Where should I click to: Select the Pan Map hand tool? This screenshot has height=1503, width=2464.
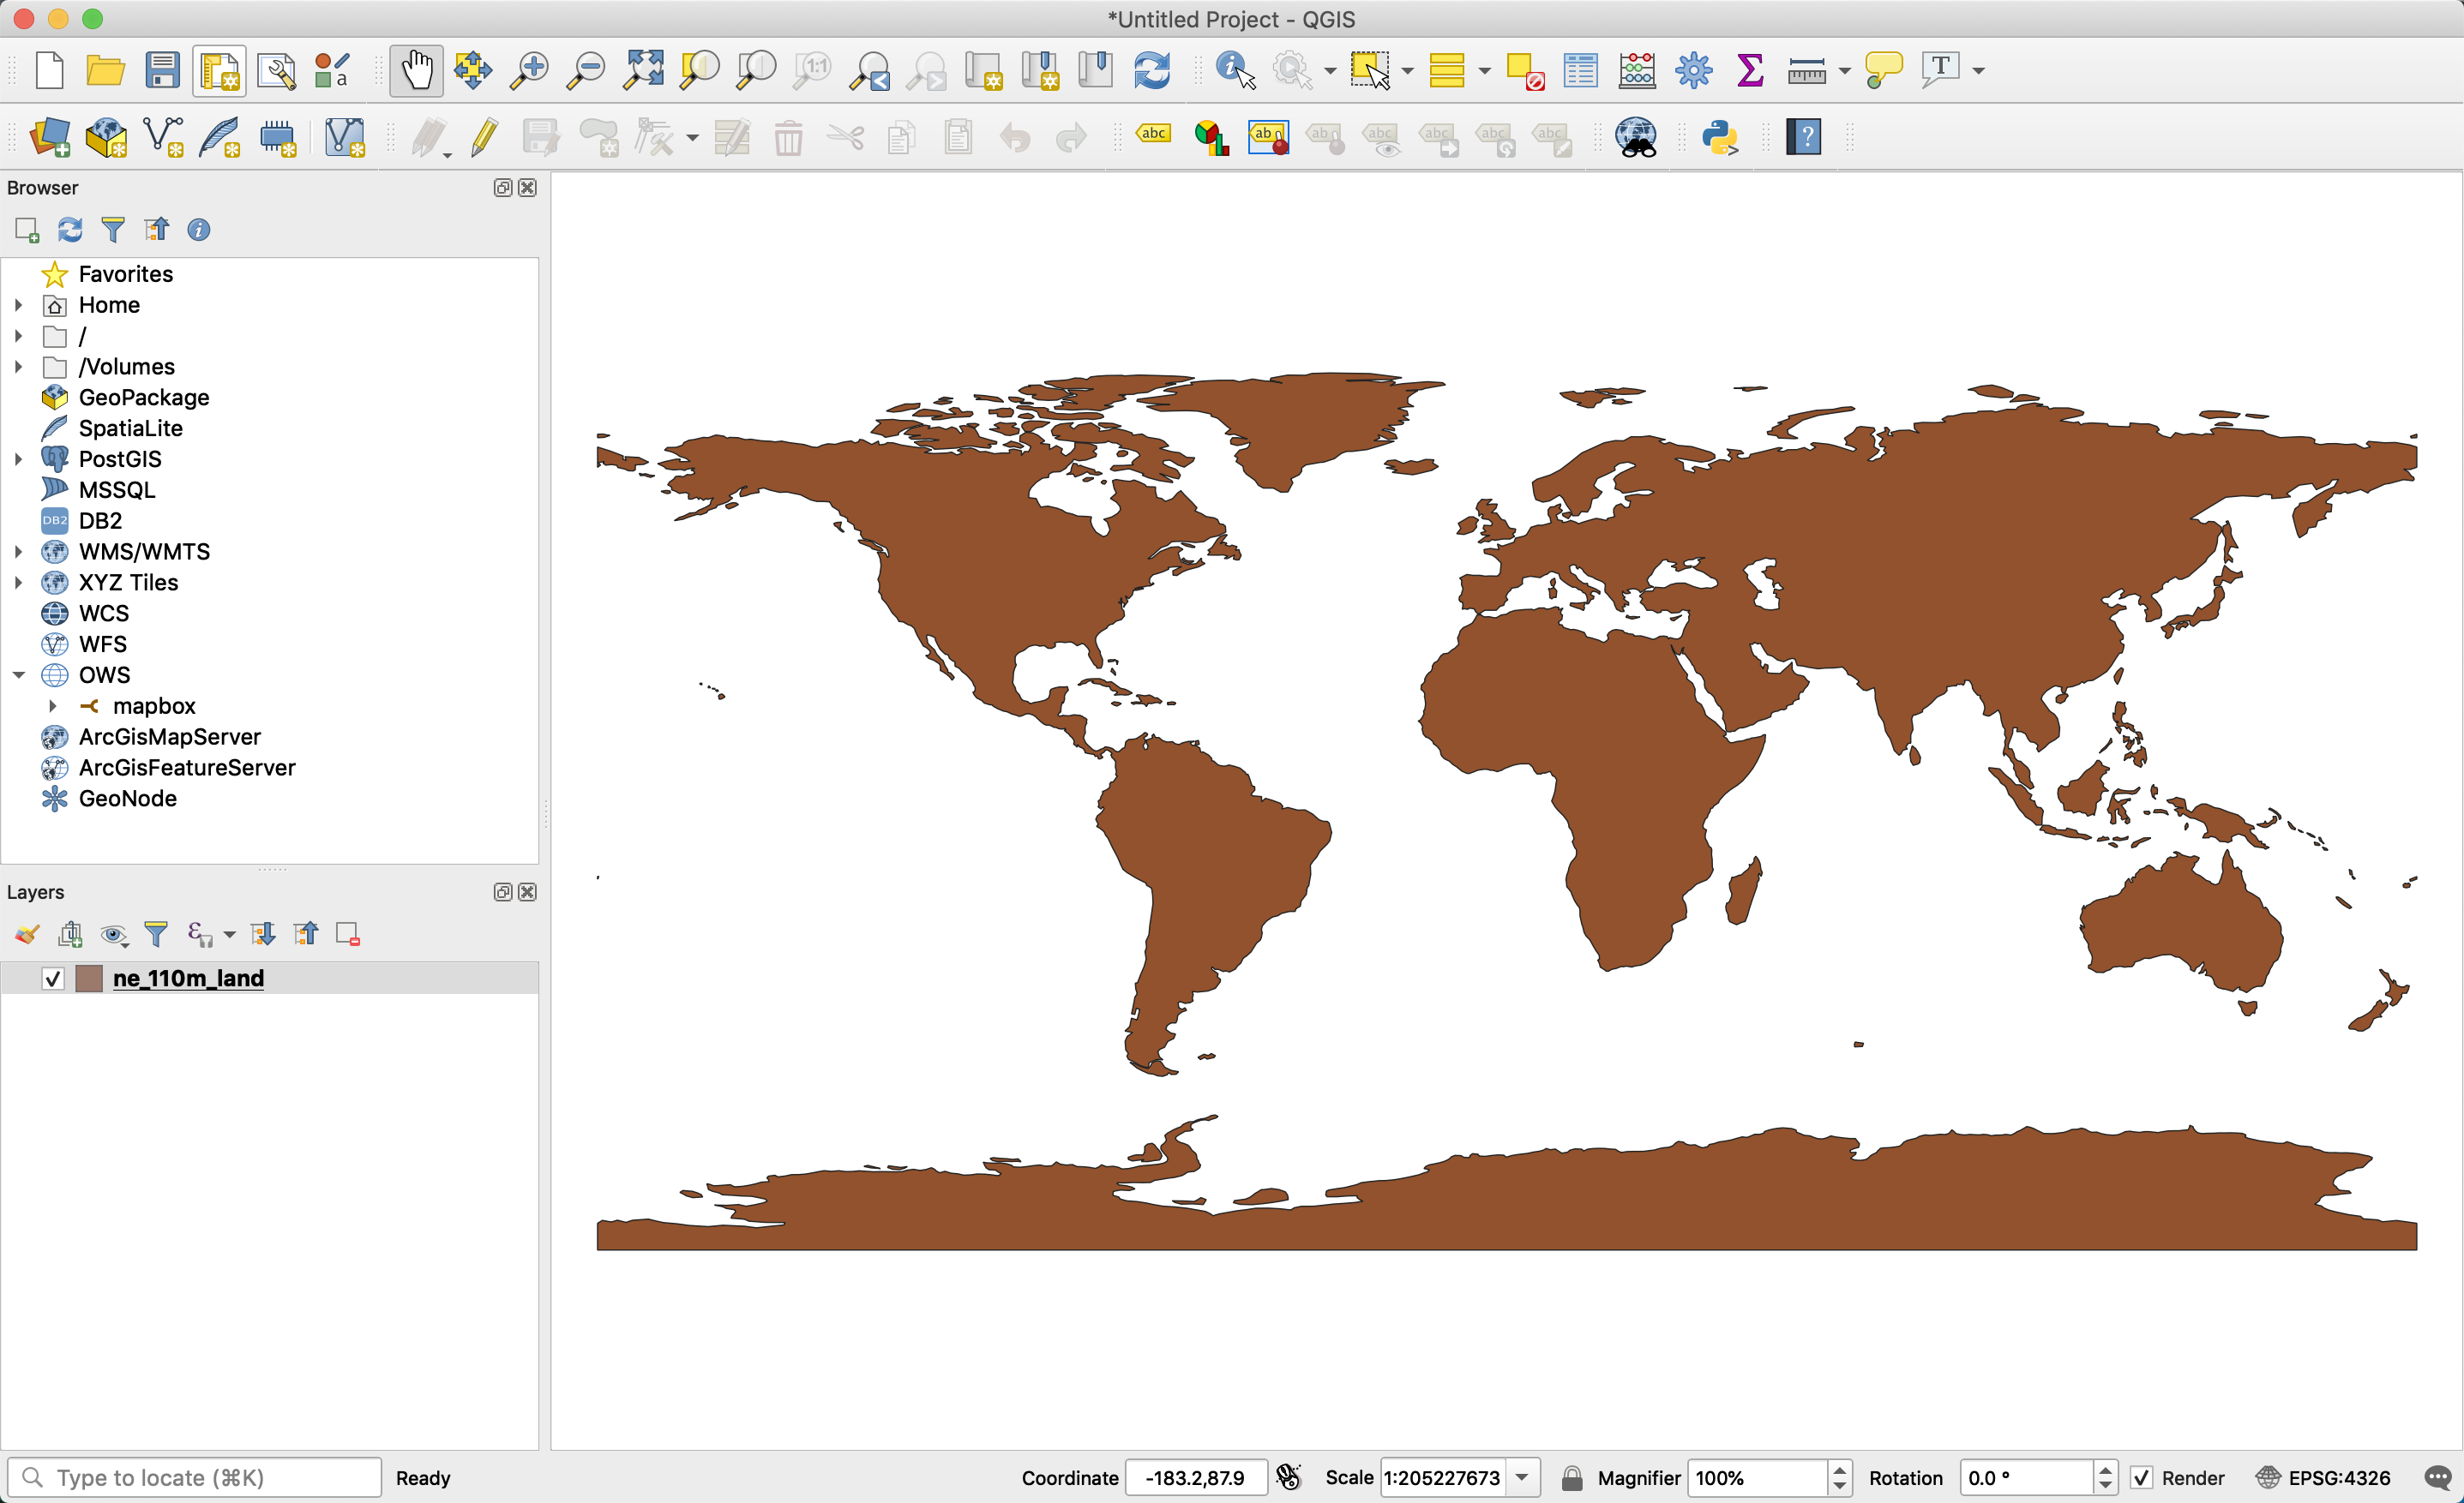[x=417, y=71]
